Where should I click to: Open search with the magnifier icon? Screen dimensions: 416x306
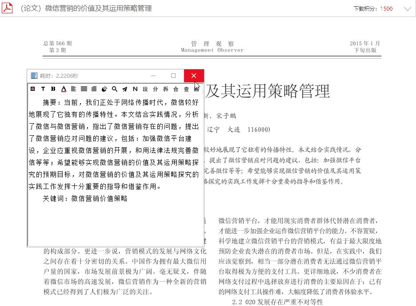pyautogui.click(x=114, y=89)
